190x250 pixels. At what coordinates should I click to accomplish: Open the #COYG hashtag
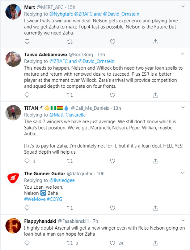[x=54, y=199]
